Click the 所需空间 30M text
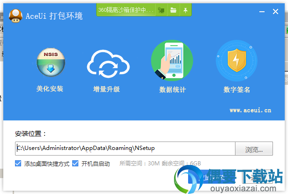Viewport: 288px width, 194px height. click(x=140, y=164)
